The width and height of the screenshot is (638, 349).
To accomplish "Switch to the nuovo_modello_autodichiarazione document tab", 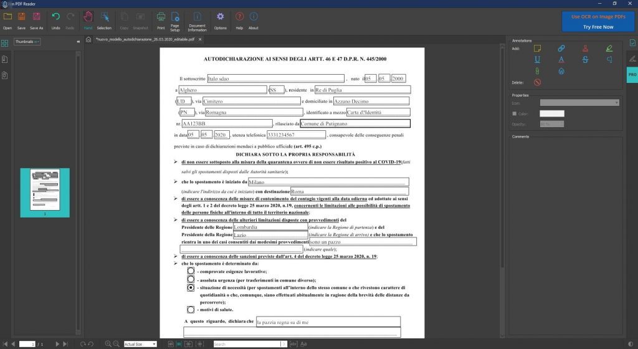I will click(145, 39).
